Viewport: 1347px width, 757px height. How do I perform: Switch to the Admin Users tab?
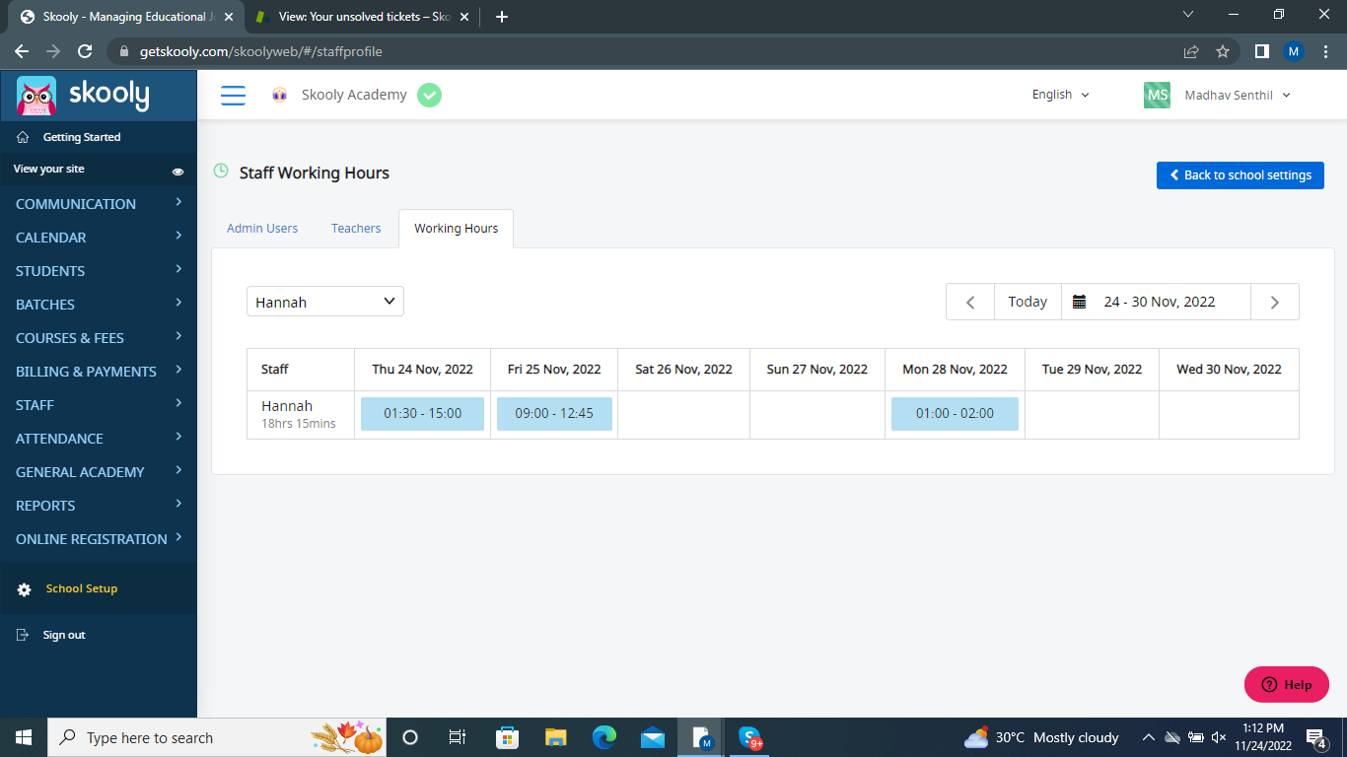coord(262,228)
